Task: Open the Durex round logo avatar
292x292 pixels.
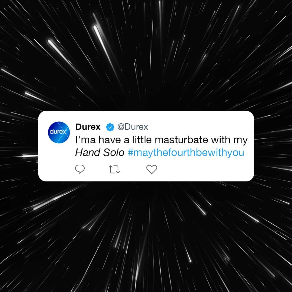Action: pyautogui.click(x=59, y=132)
